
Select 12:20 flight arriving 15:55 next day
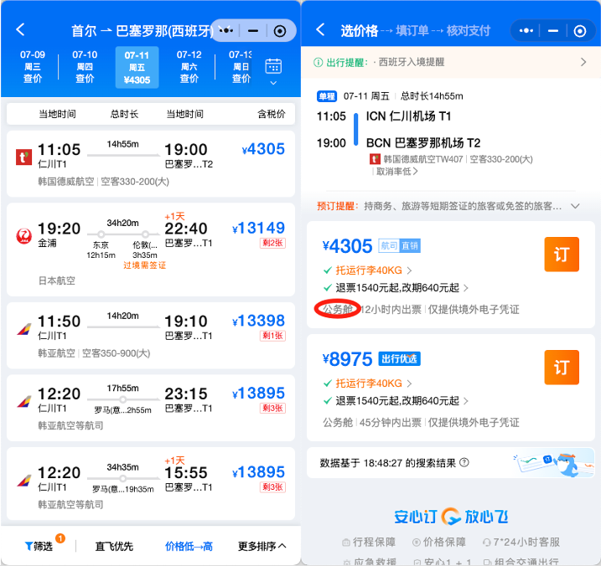(151, 484)
